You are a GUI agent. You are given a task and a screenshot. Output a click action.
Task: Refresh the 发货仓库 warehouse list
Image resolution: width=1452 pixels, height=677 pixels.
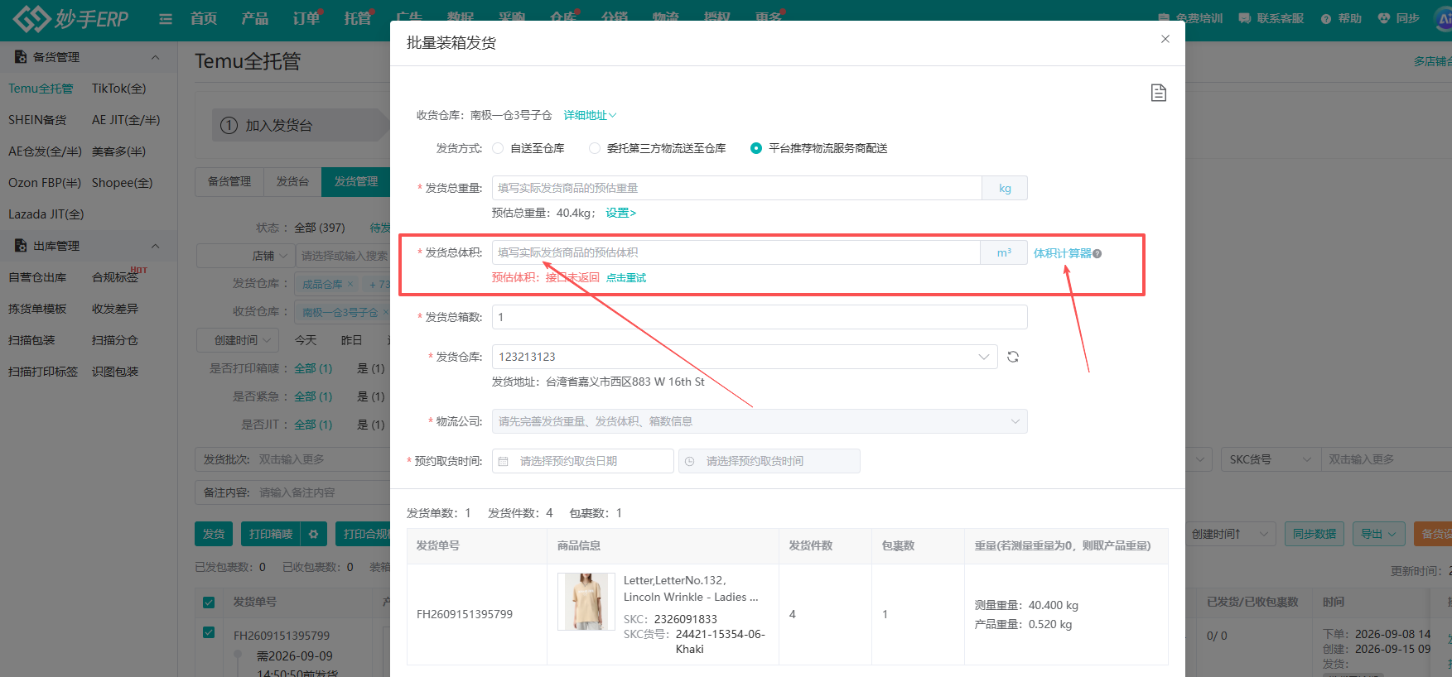1012,357
